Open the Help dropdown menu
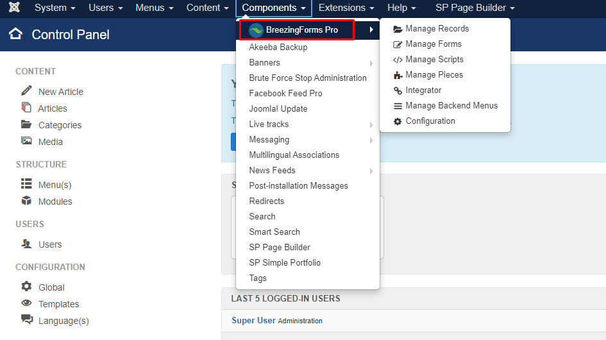 point(401,8)
